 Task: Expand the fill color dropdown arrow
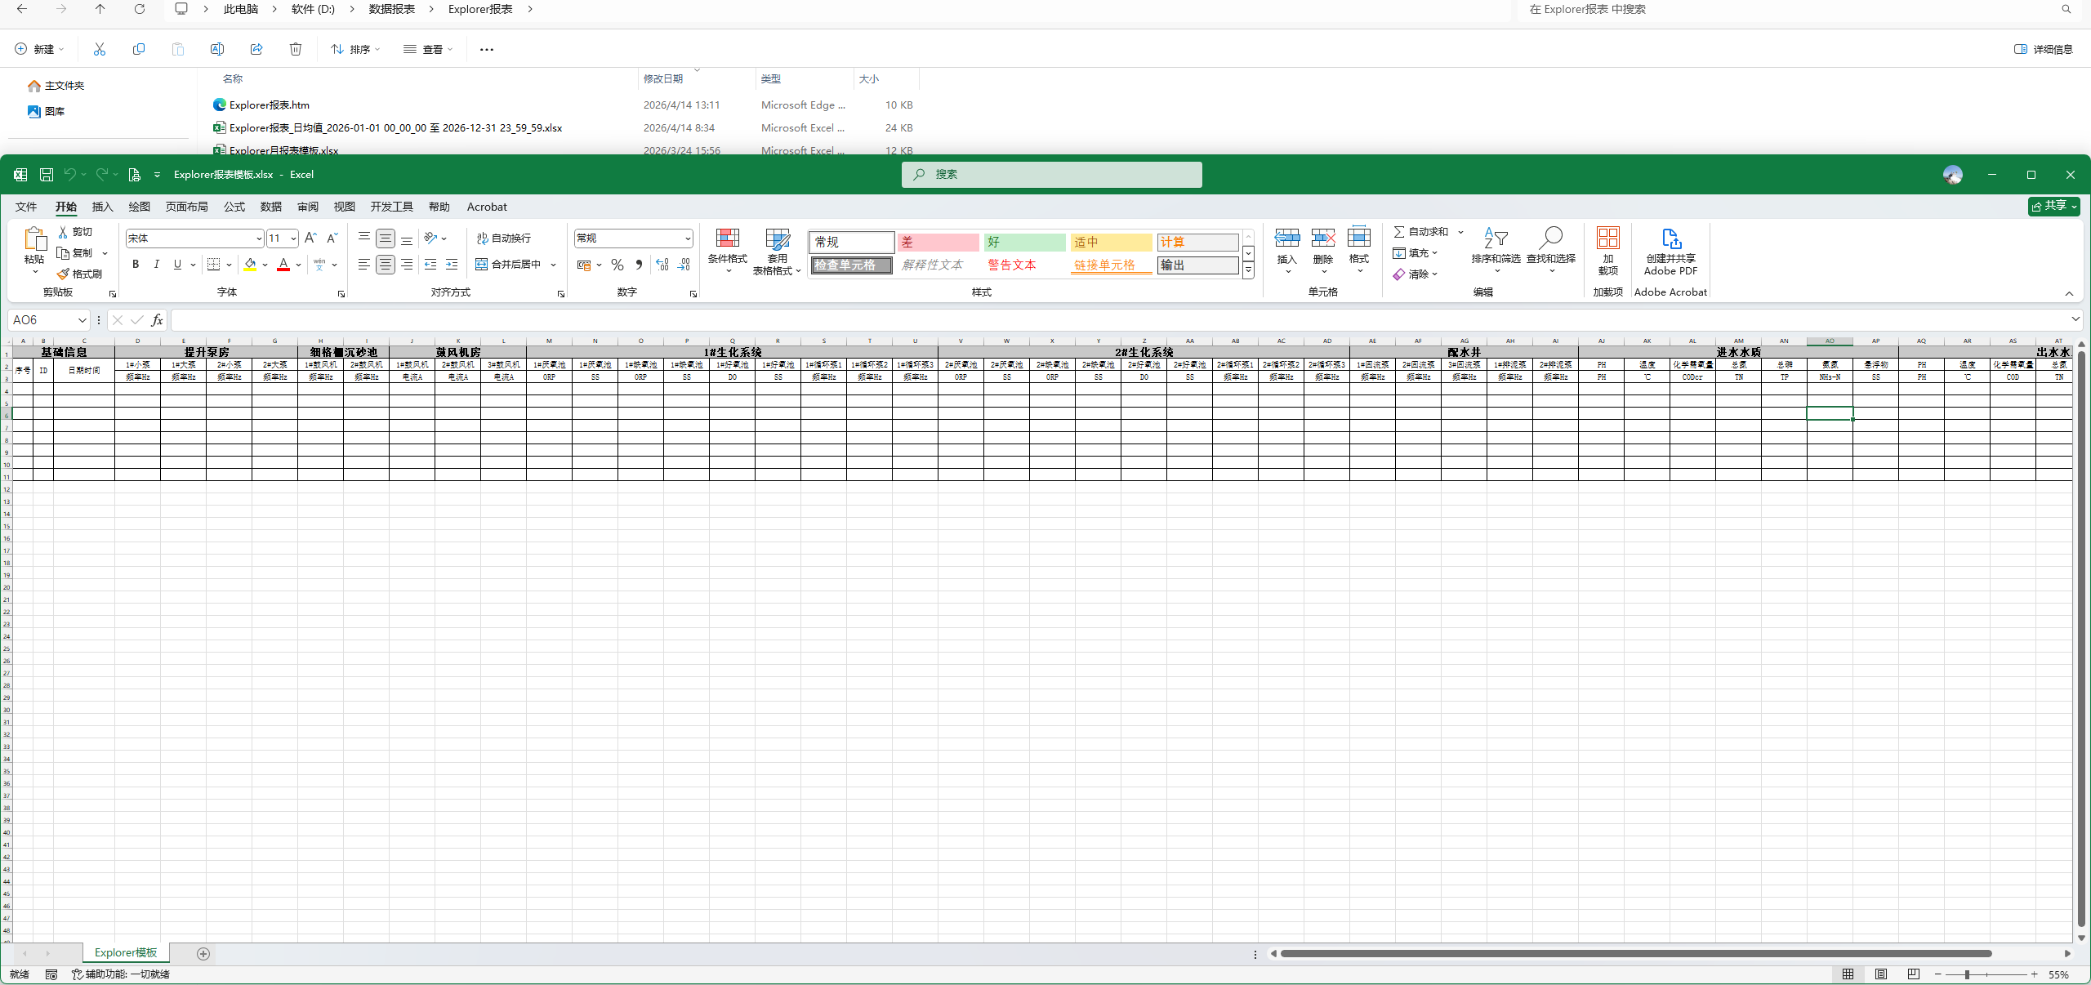coord(264,265)
